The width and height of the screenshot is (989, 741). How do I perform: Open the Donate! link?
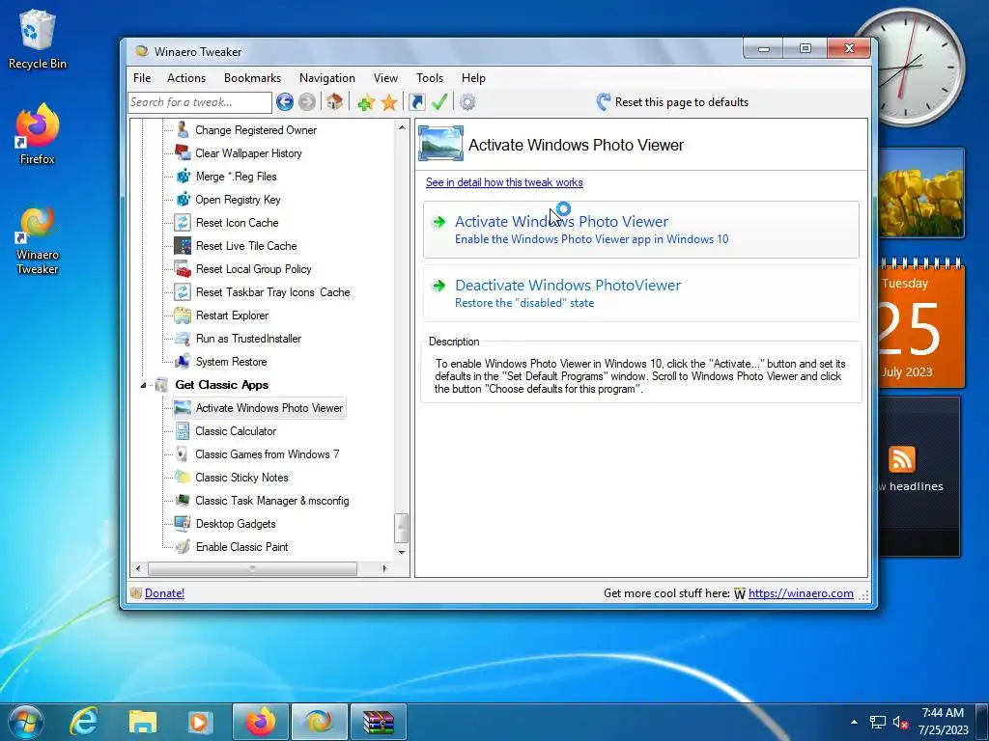(x=164, y=593)
